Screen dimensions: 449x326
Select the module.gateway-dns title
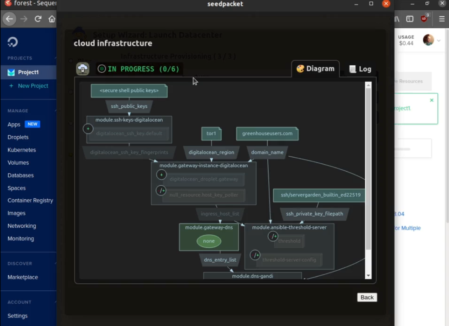[209, 227]
